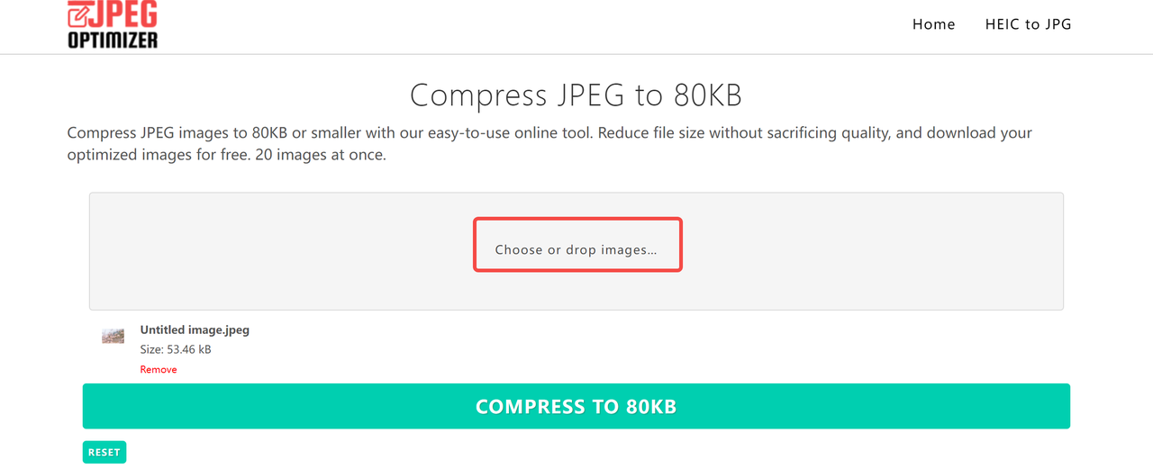The image size is (1153, 469).
Task: Click the "OPTIMIZER" word in the logo
Action: coord(113,40)
